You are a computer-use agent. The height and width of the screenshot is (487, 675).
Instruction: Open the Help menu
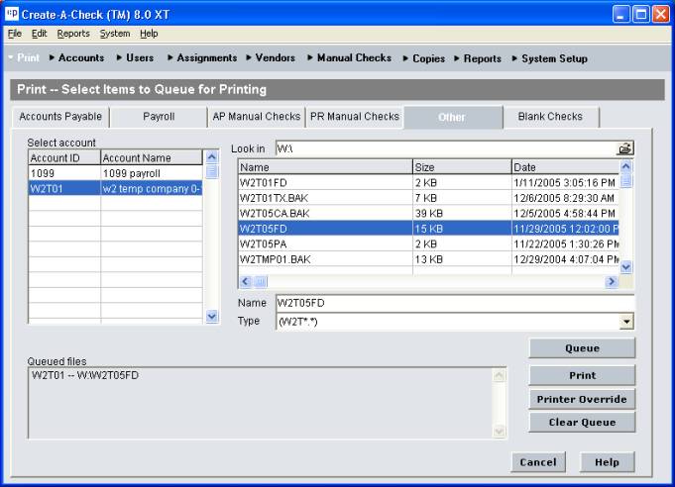click(149, 34)
